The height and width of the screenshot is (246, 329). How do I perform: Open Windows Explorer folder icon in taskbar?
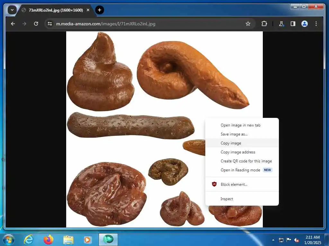pos(68,240)
